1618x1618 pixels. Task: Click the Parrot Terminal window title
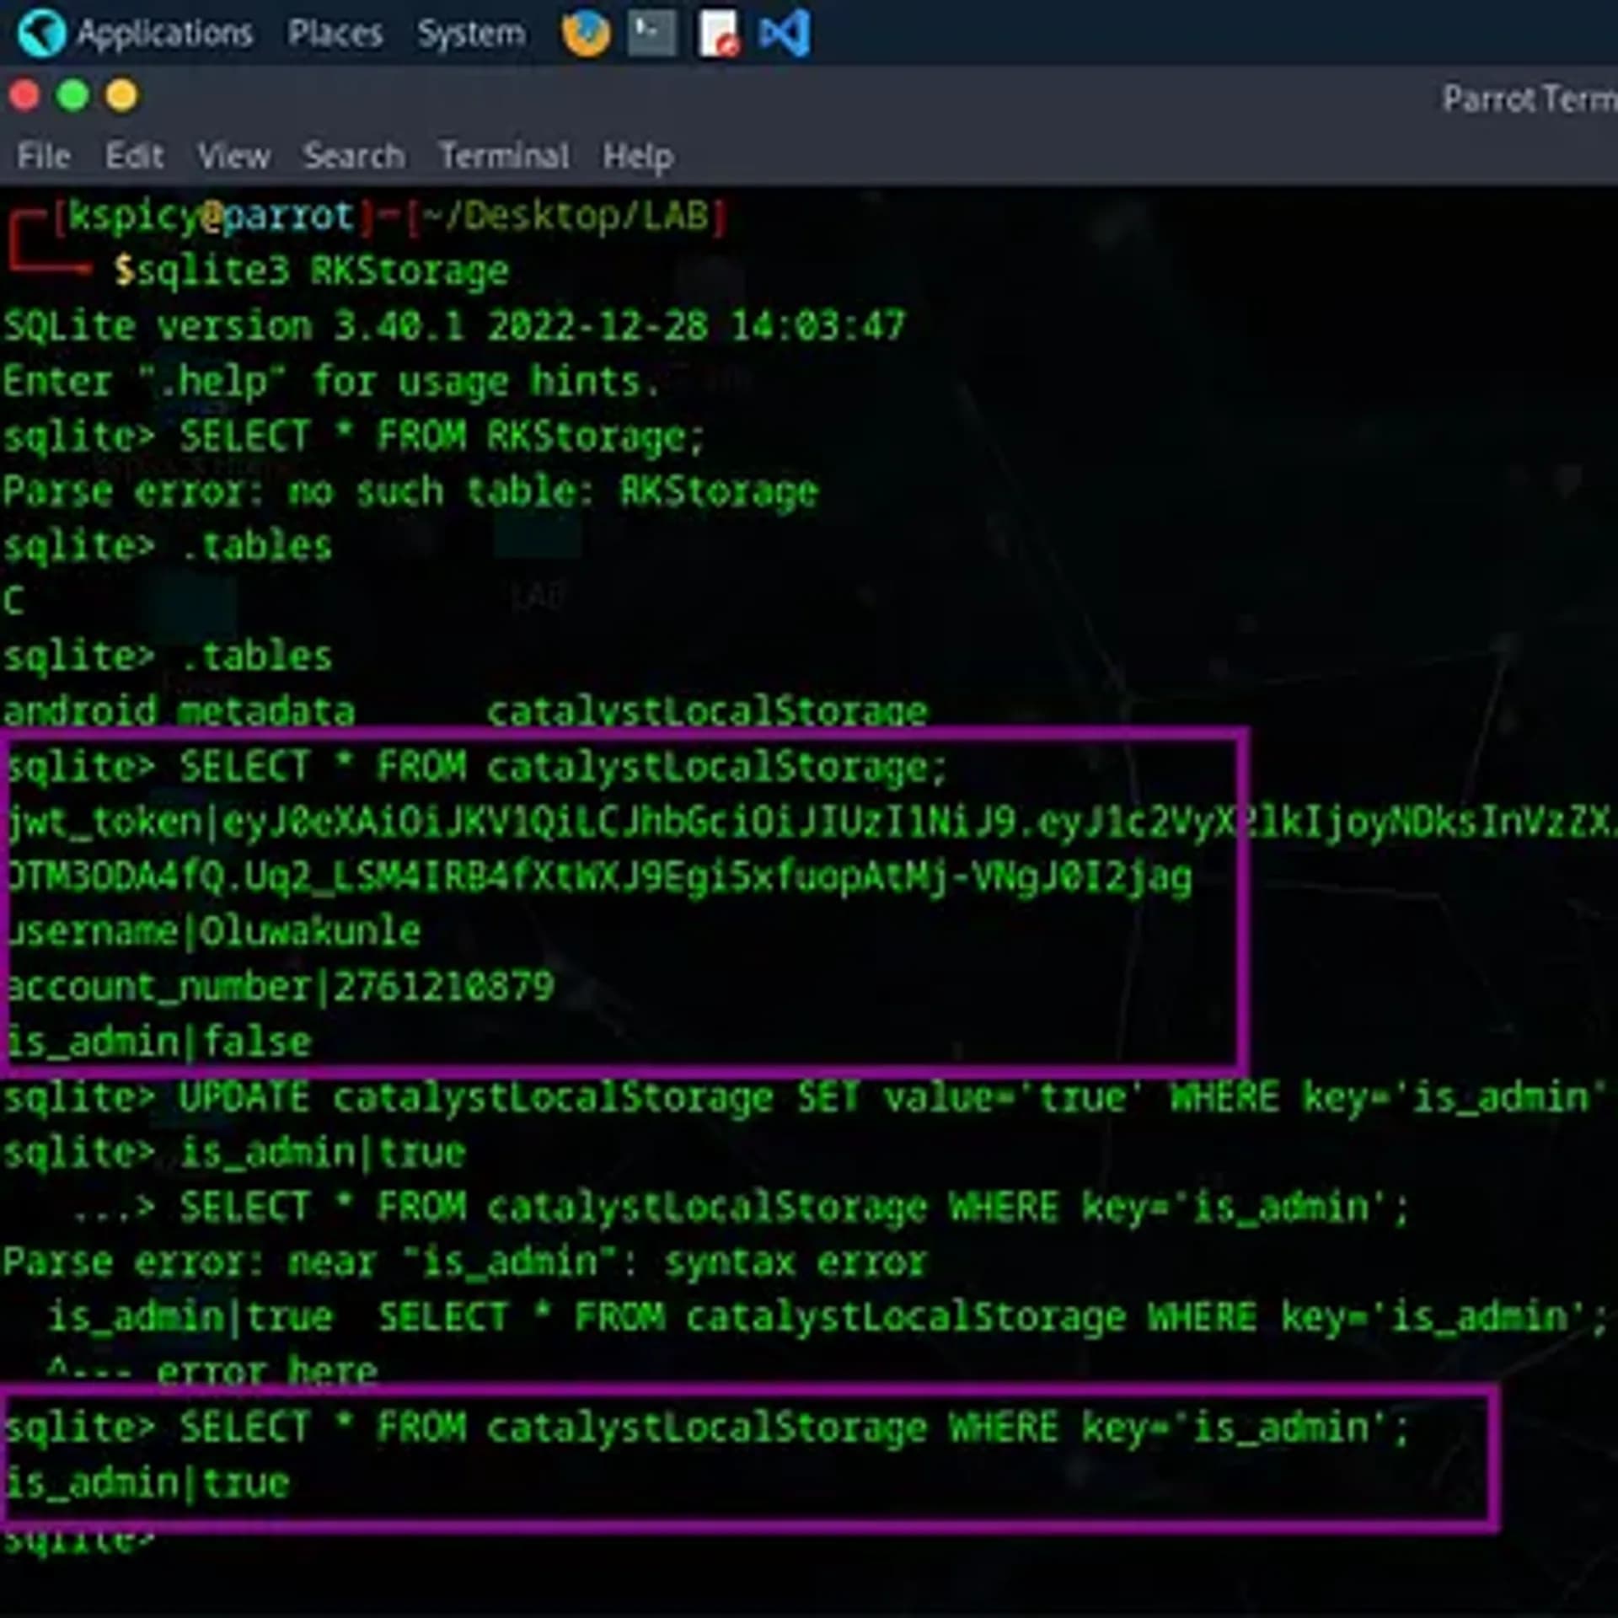coord(1530,99)
